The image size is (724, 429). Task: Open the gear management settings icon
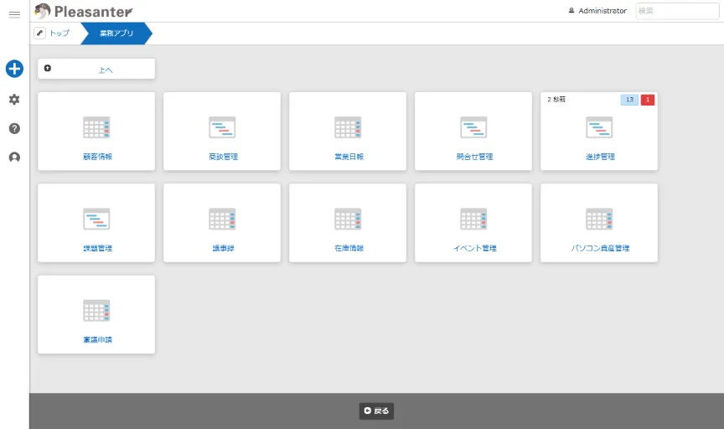click(x=14, y=99)
